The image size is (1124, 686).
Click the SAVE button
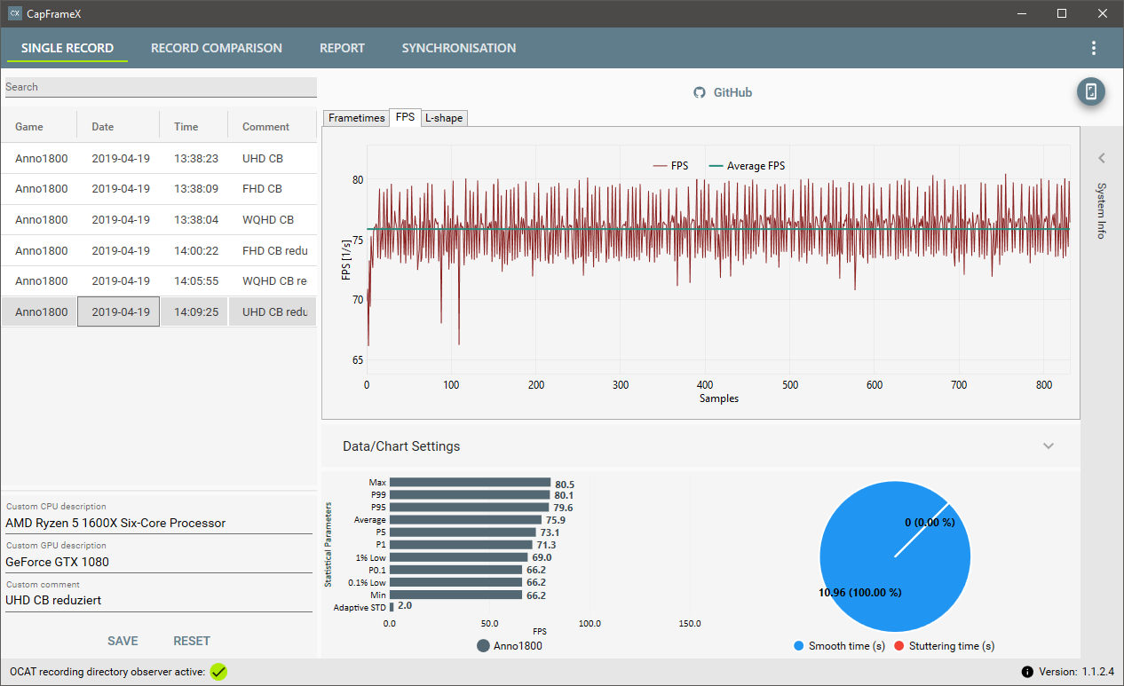click(123, 641)
